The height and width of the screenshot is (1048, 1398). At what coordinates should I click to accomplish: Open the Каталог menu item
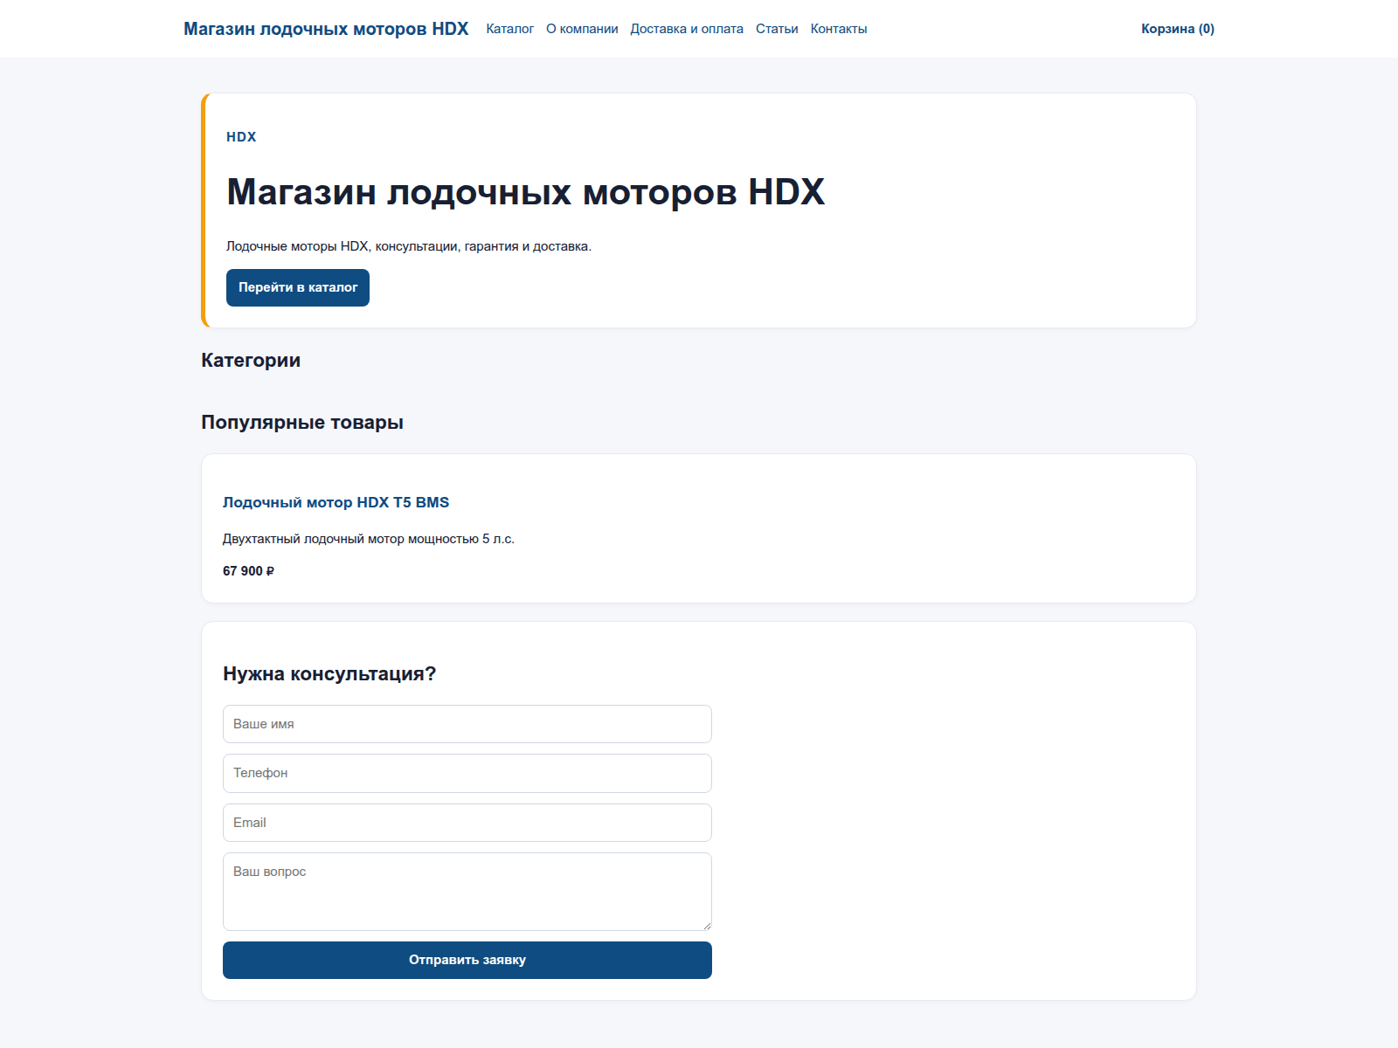[509, 29]
